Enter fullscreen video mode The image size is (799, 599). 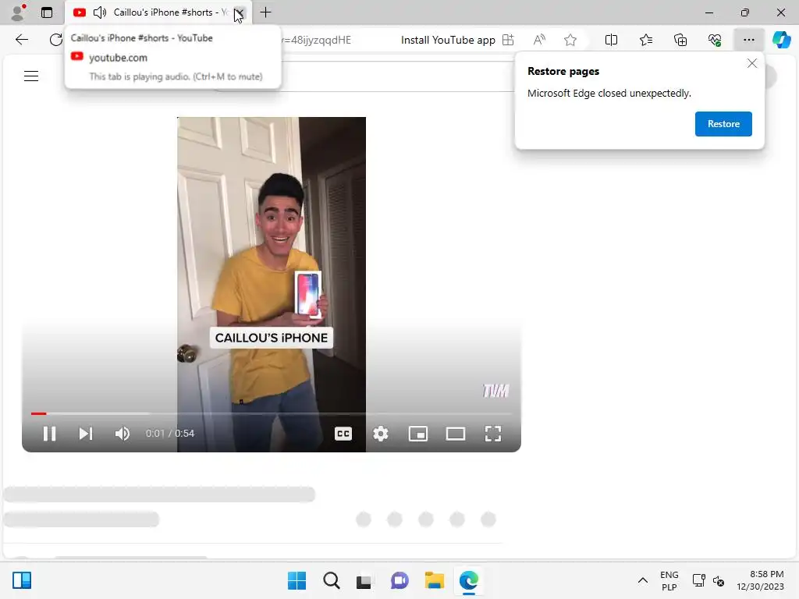(493, 434)
